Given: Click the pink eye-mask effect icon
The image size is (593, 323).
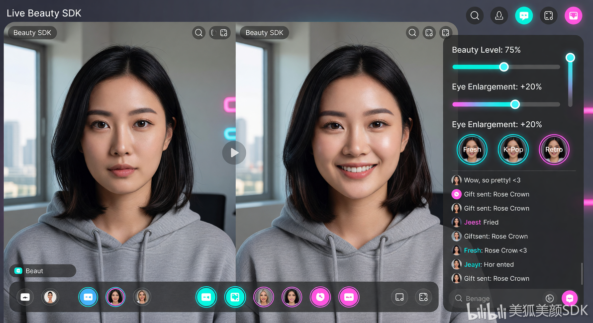Looking at the screenshot, I should 349,297.
